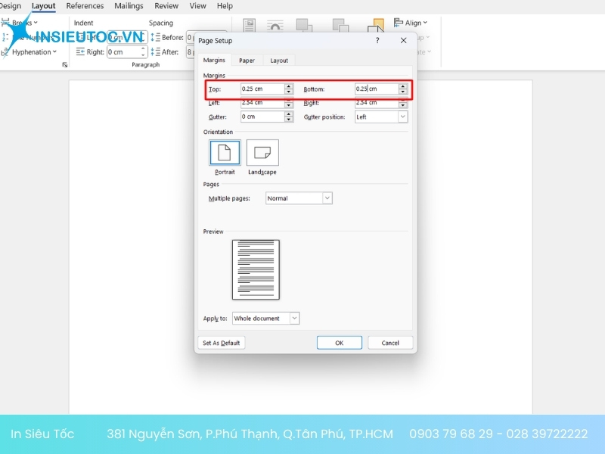Decrease the Bottom margin with the down arrow
The height and width of the screenshot is (454, 605).
[x=403, y=92]
